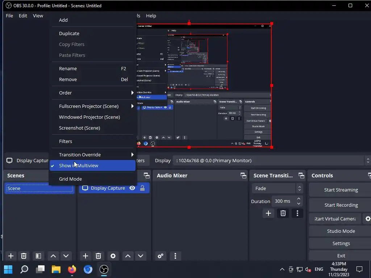Choose Add in context menu
This screenshot has height=278, width=371.
pos(93,20)
